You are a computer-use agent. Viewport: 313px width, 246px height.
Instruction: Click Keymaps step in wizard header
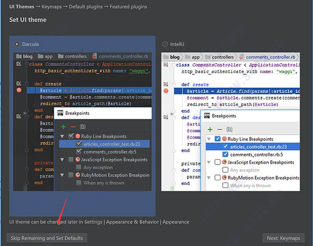pos(52,7)
